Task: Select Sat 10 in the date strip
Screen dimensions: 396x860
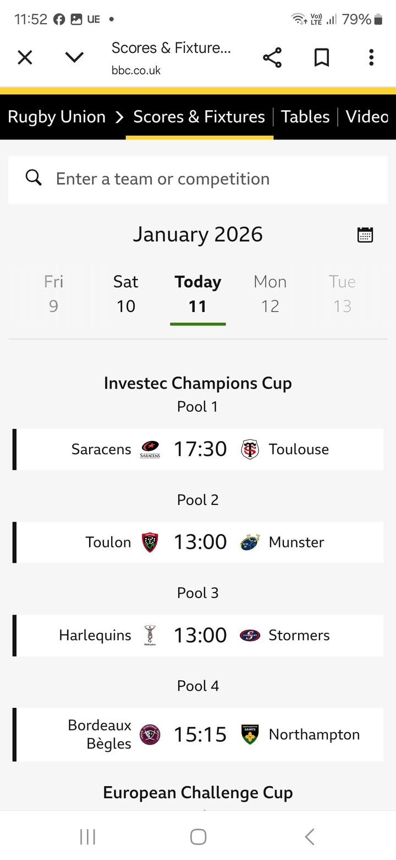Action: [125, 293]
